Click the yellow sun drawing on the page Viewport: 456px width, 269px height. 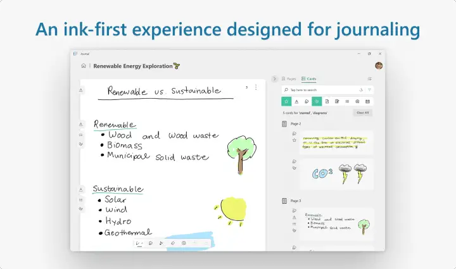point(231,211)
